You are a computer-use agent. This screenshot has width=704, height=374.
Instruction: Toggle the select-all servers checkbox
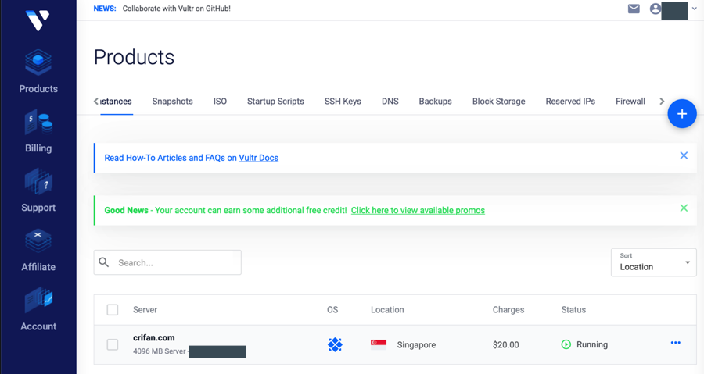pos(113,310)
